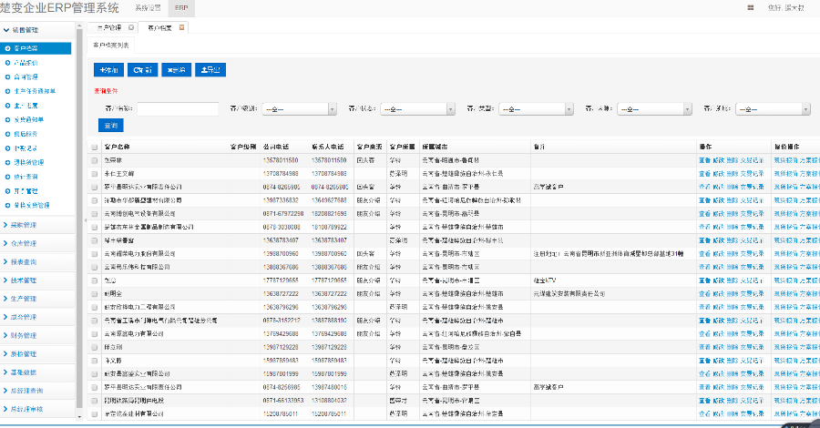The image size is (820, 428).
Task: Expand the 生产管理 sidebar section
Action: (36, 299)
